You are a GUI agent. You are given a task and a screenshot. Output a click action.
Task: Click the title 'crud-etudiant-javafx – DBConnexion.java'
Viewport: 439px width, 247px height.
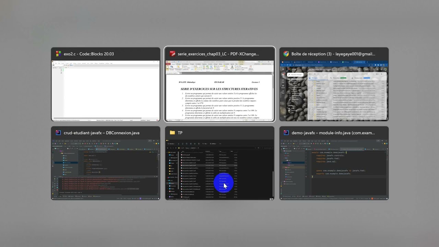coord(102,133)
